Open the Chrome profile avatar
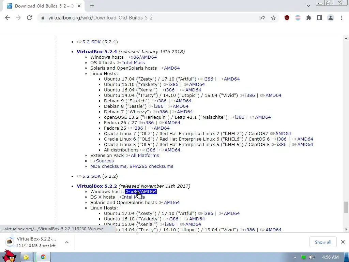This screenshot has height=262, width=349. (331, 18)
